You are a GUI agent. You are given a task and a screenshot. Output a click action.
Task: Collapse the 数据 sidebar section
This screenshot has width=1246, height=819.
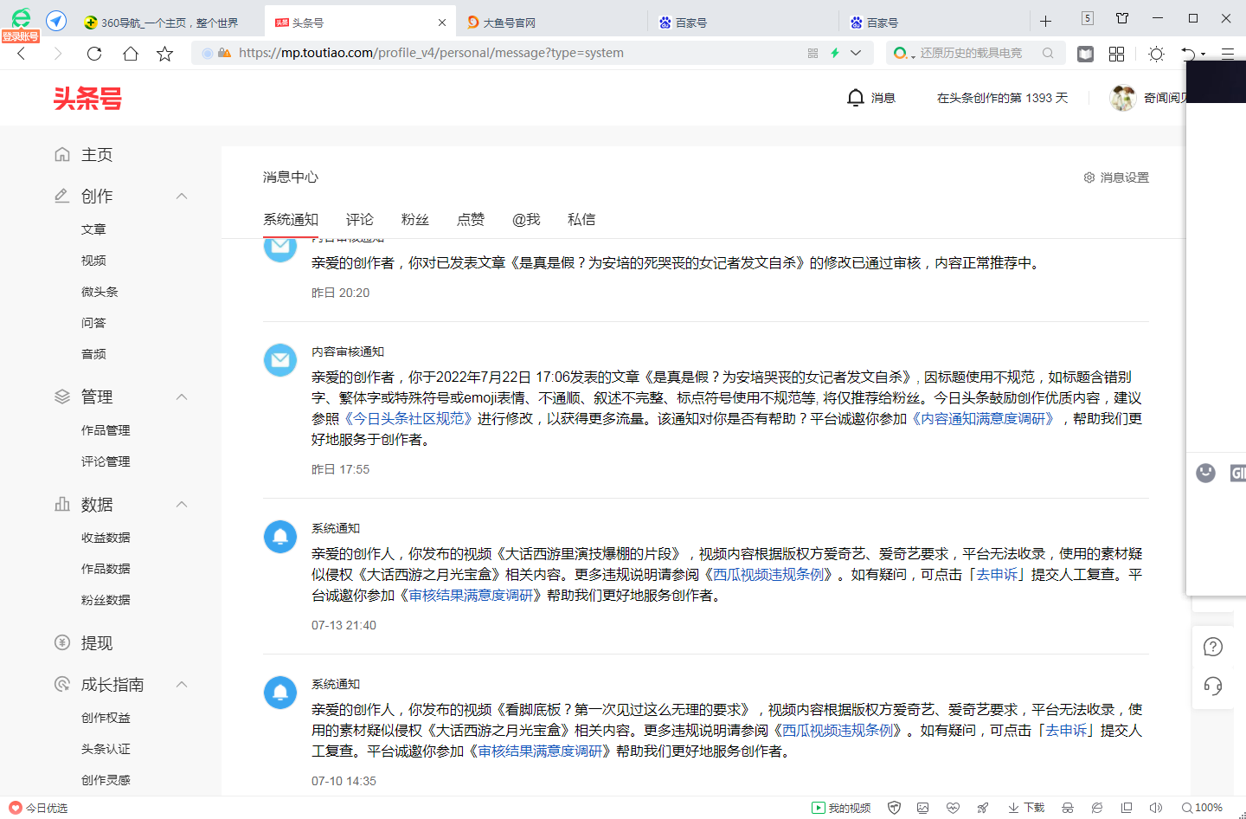(x=182, y=505)
